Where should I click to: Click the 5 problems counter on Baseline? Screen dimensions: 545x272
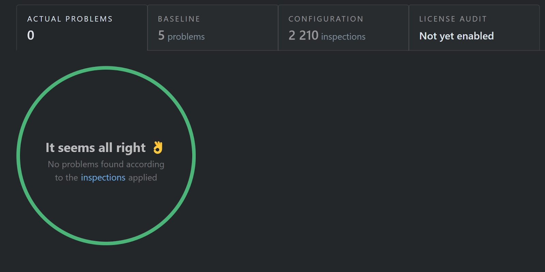181,36
